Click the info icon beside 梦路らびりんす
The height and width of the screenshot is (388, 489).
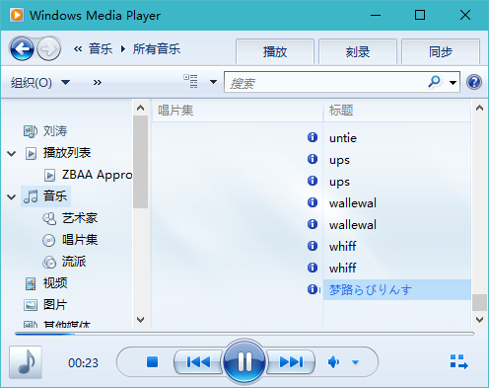pyautogui.click(x=313, y=289)
